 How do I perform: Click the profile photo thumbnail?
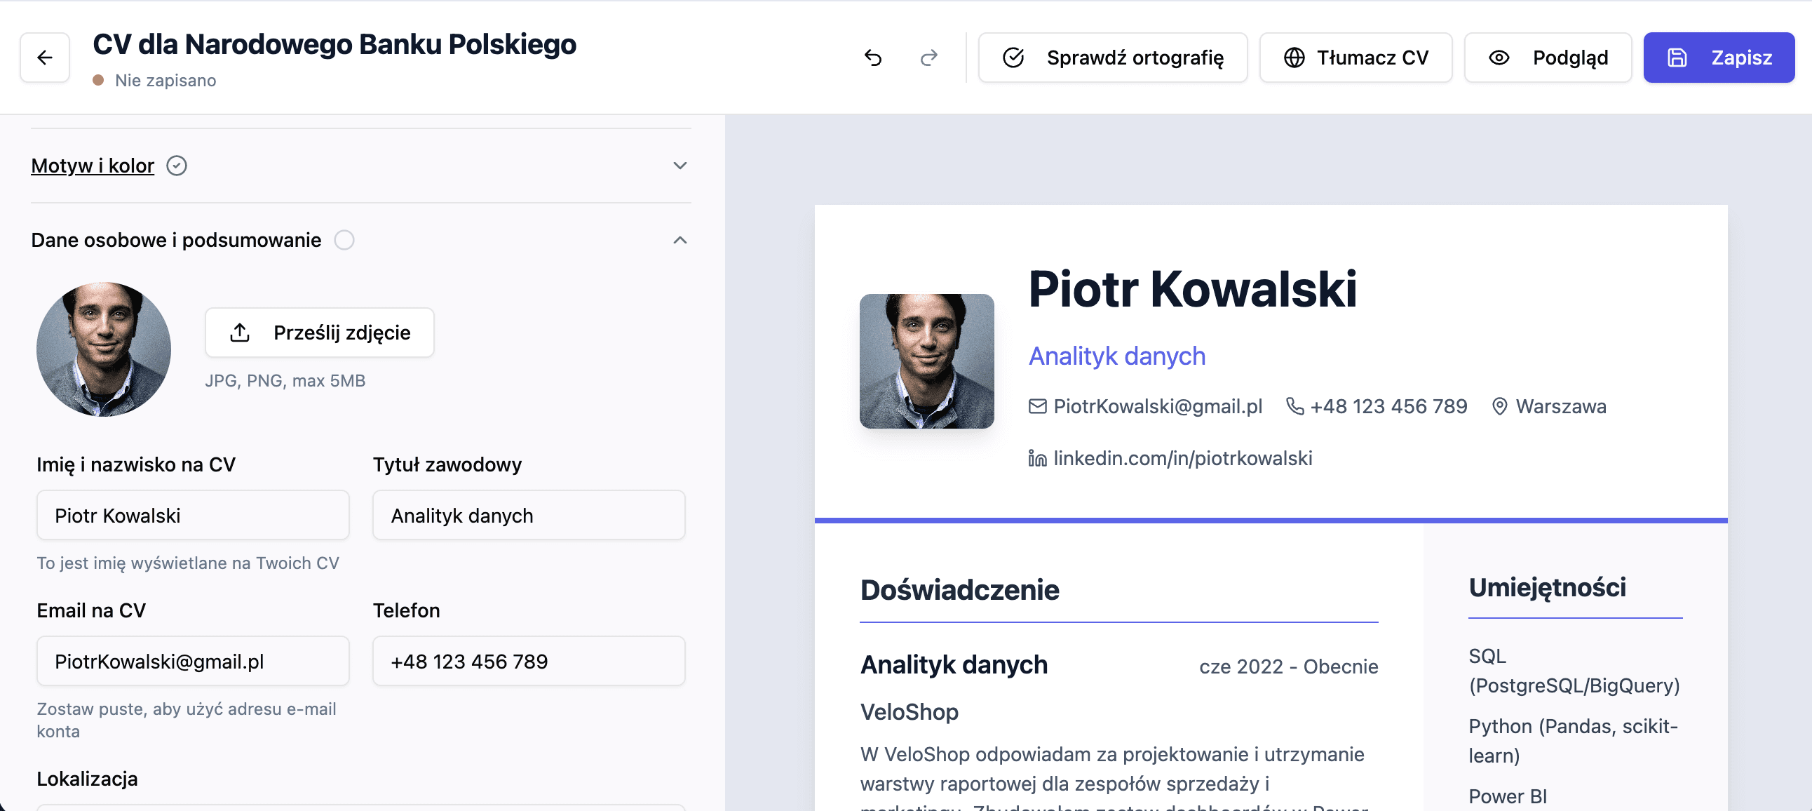[103, 350]
